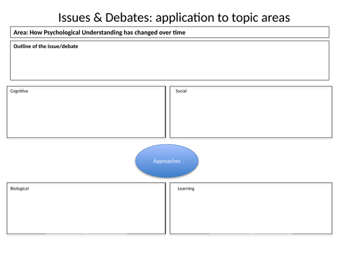This screenshot has height=254, width=339.
Task: Click the Approaches text in the oval
Action: point(167,161)
